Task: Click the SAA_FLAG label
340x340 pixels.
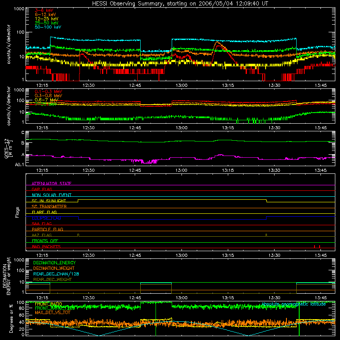Action: [42, 224]
